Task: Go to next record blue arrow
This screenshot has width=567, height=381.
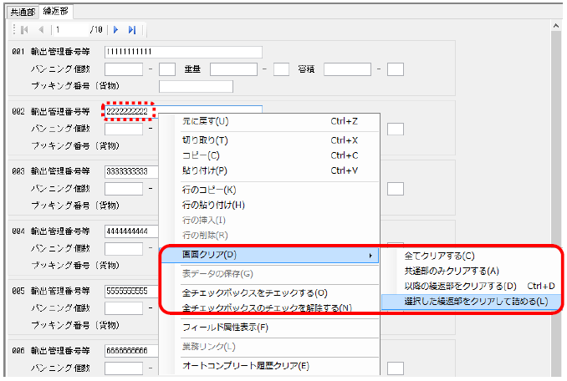Action: [x=115, y=29]
